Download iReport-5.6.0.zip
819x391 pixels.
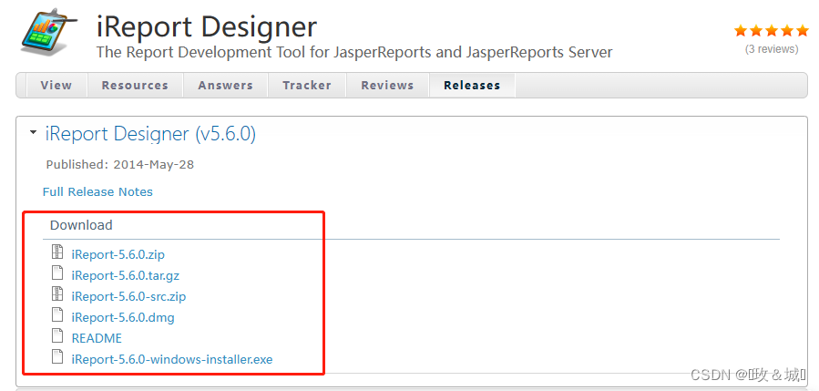[x=118, y=254]
